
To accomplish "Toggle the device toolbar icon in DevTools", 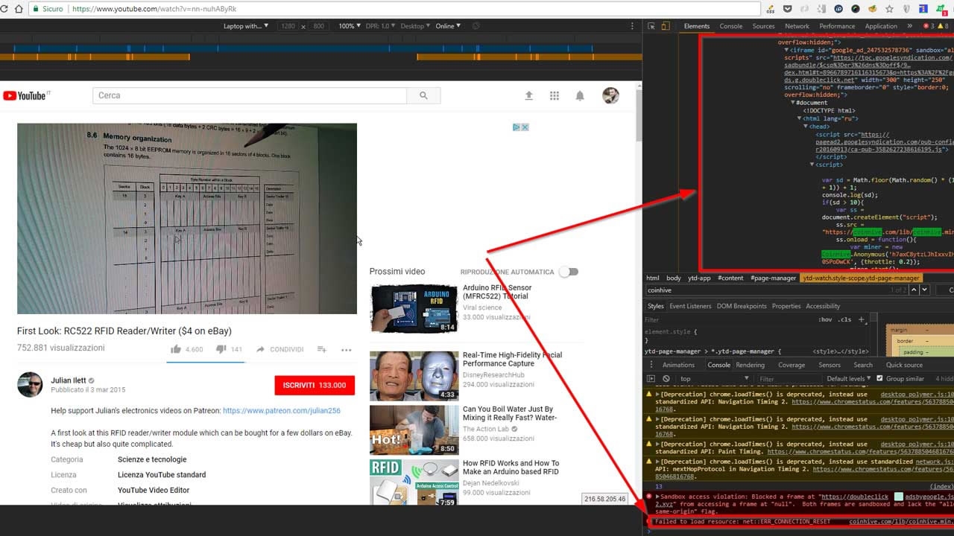I will (x=667, y=26).
